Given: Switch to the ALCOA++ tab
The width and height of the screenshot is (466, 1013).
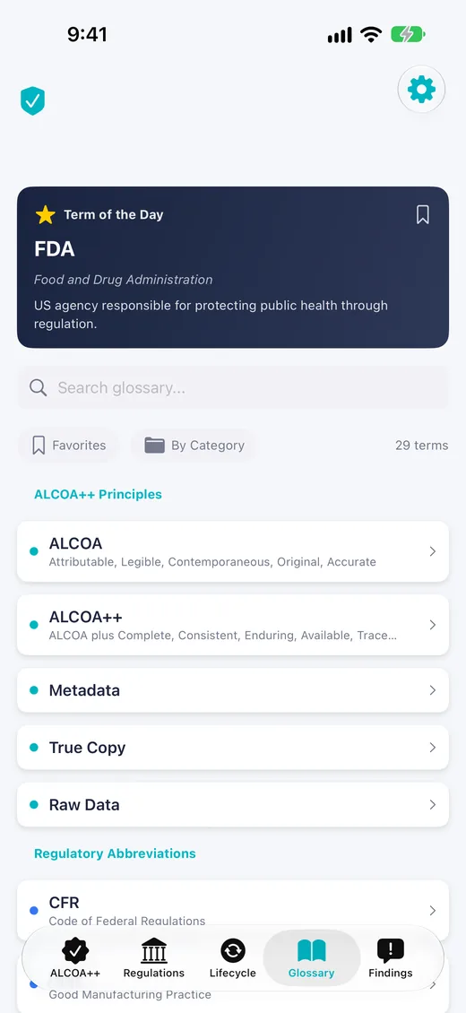Looking at the screenshot, I should 75,958.
